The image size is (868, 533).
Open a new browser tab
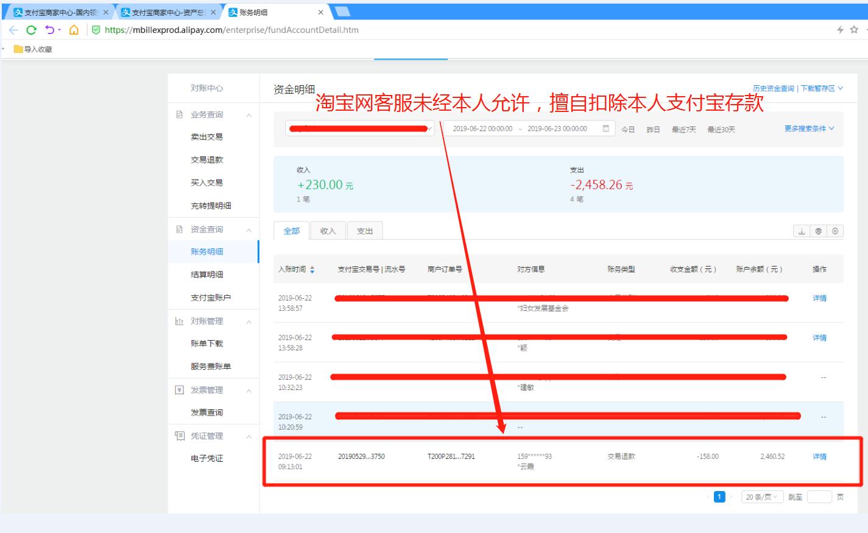tap(343, 12)
